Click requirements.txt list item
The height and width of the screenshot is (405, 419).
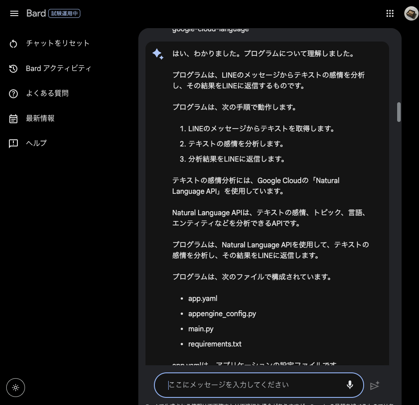[x=215, y=344]
